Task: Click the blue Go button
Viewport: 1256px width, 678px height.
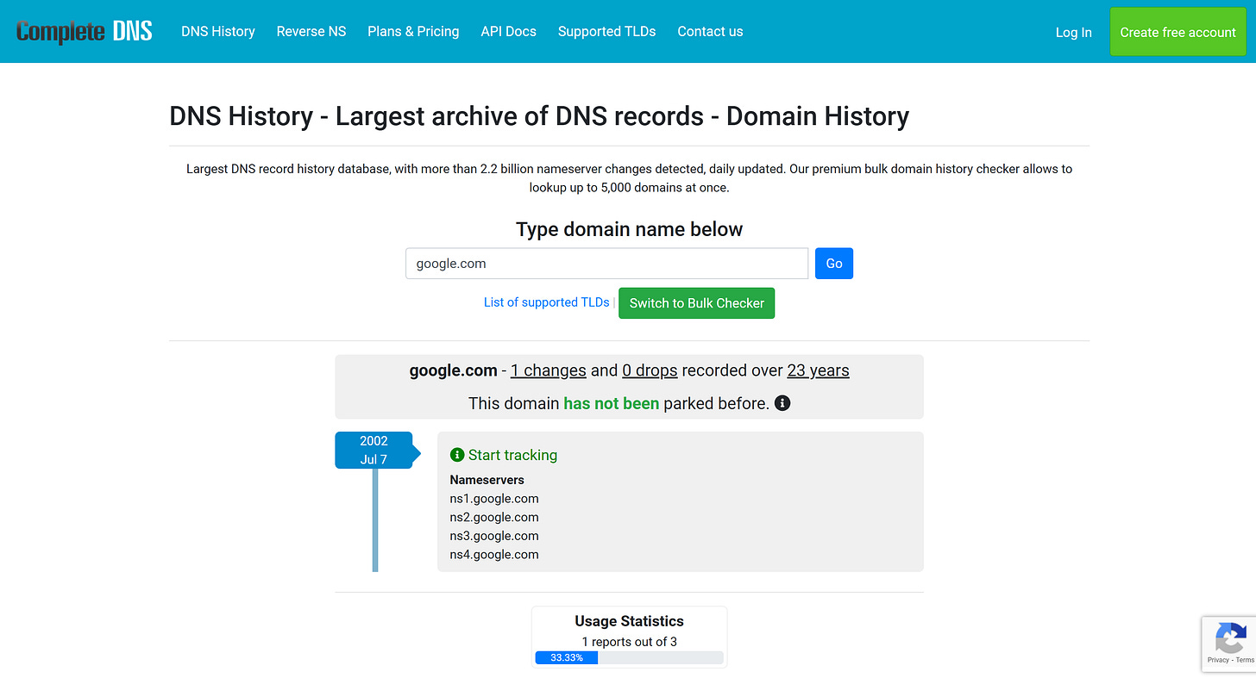Action: (834, 264)
